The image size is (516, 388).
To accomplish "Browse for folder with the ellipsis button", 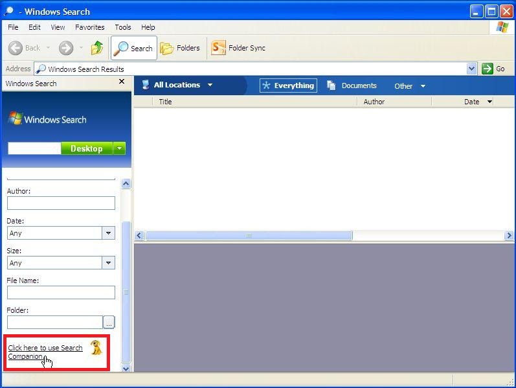I will [109, 322].
